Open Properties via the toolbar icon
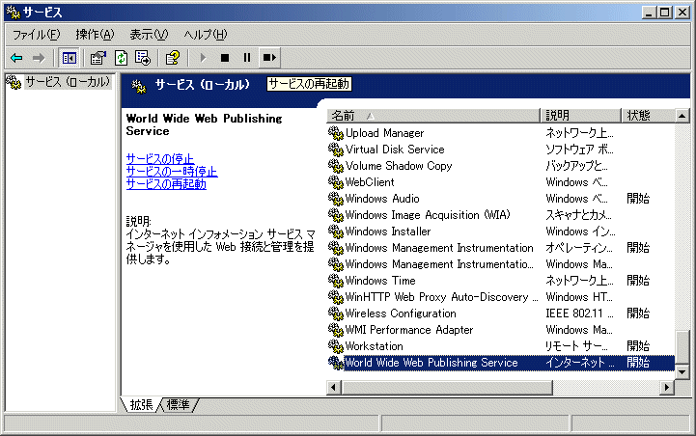Screen dimensions: 696x436 [98, 58]
